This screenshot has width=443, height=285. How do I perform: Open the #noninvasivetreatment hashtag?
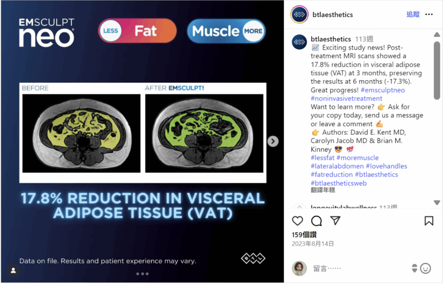coord(347,98)
